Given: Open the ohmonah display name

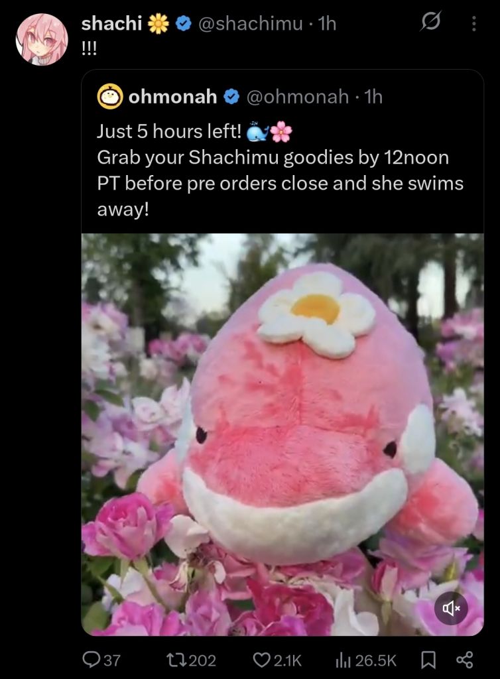Looking at the screenshot, I should tap(172, 97).
